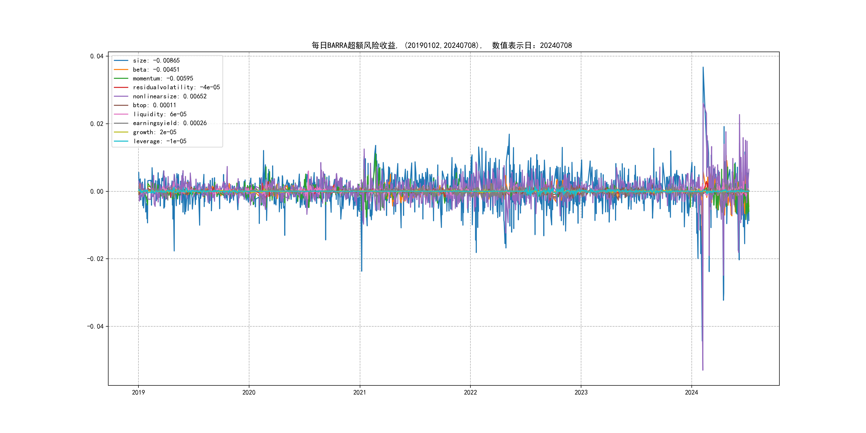Image resolution: width=866 pixels, height=433 pixels.
Task: Click the chart title with BARRA text
Action: pyautogui.click(x=441, y=45)
